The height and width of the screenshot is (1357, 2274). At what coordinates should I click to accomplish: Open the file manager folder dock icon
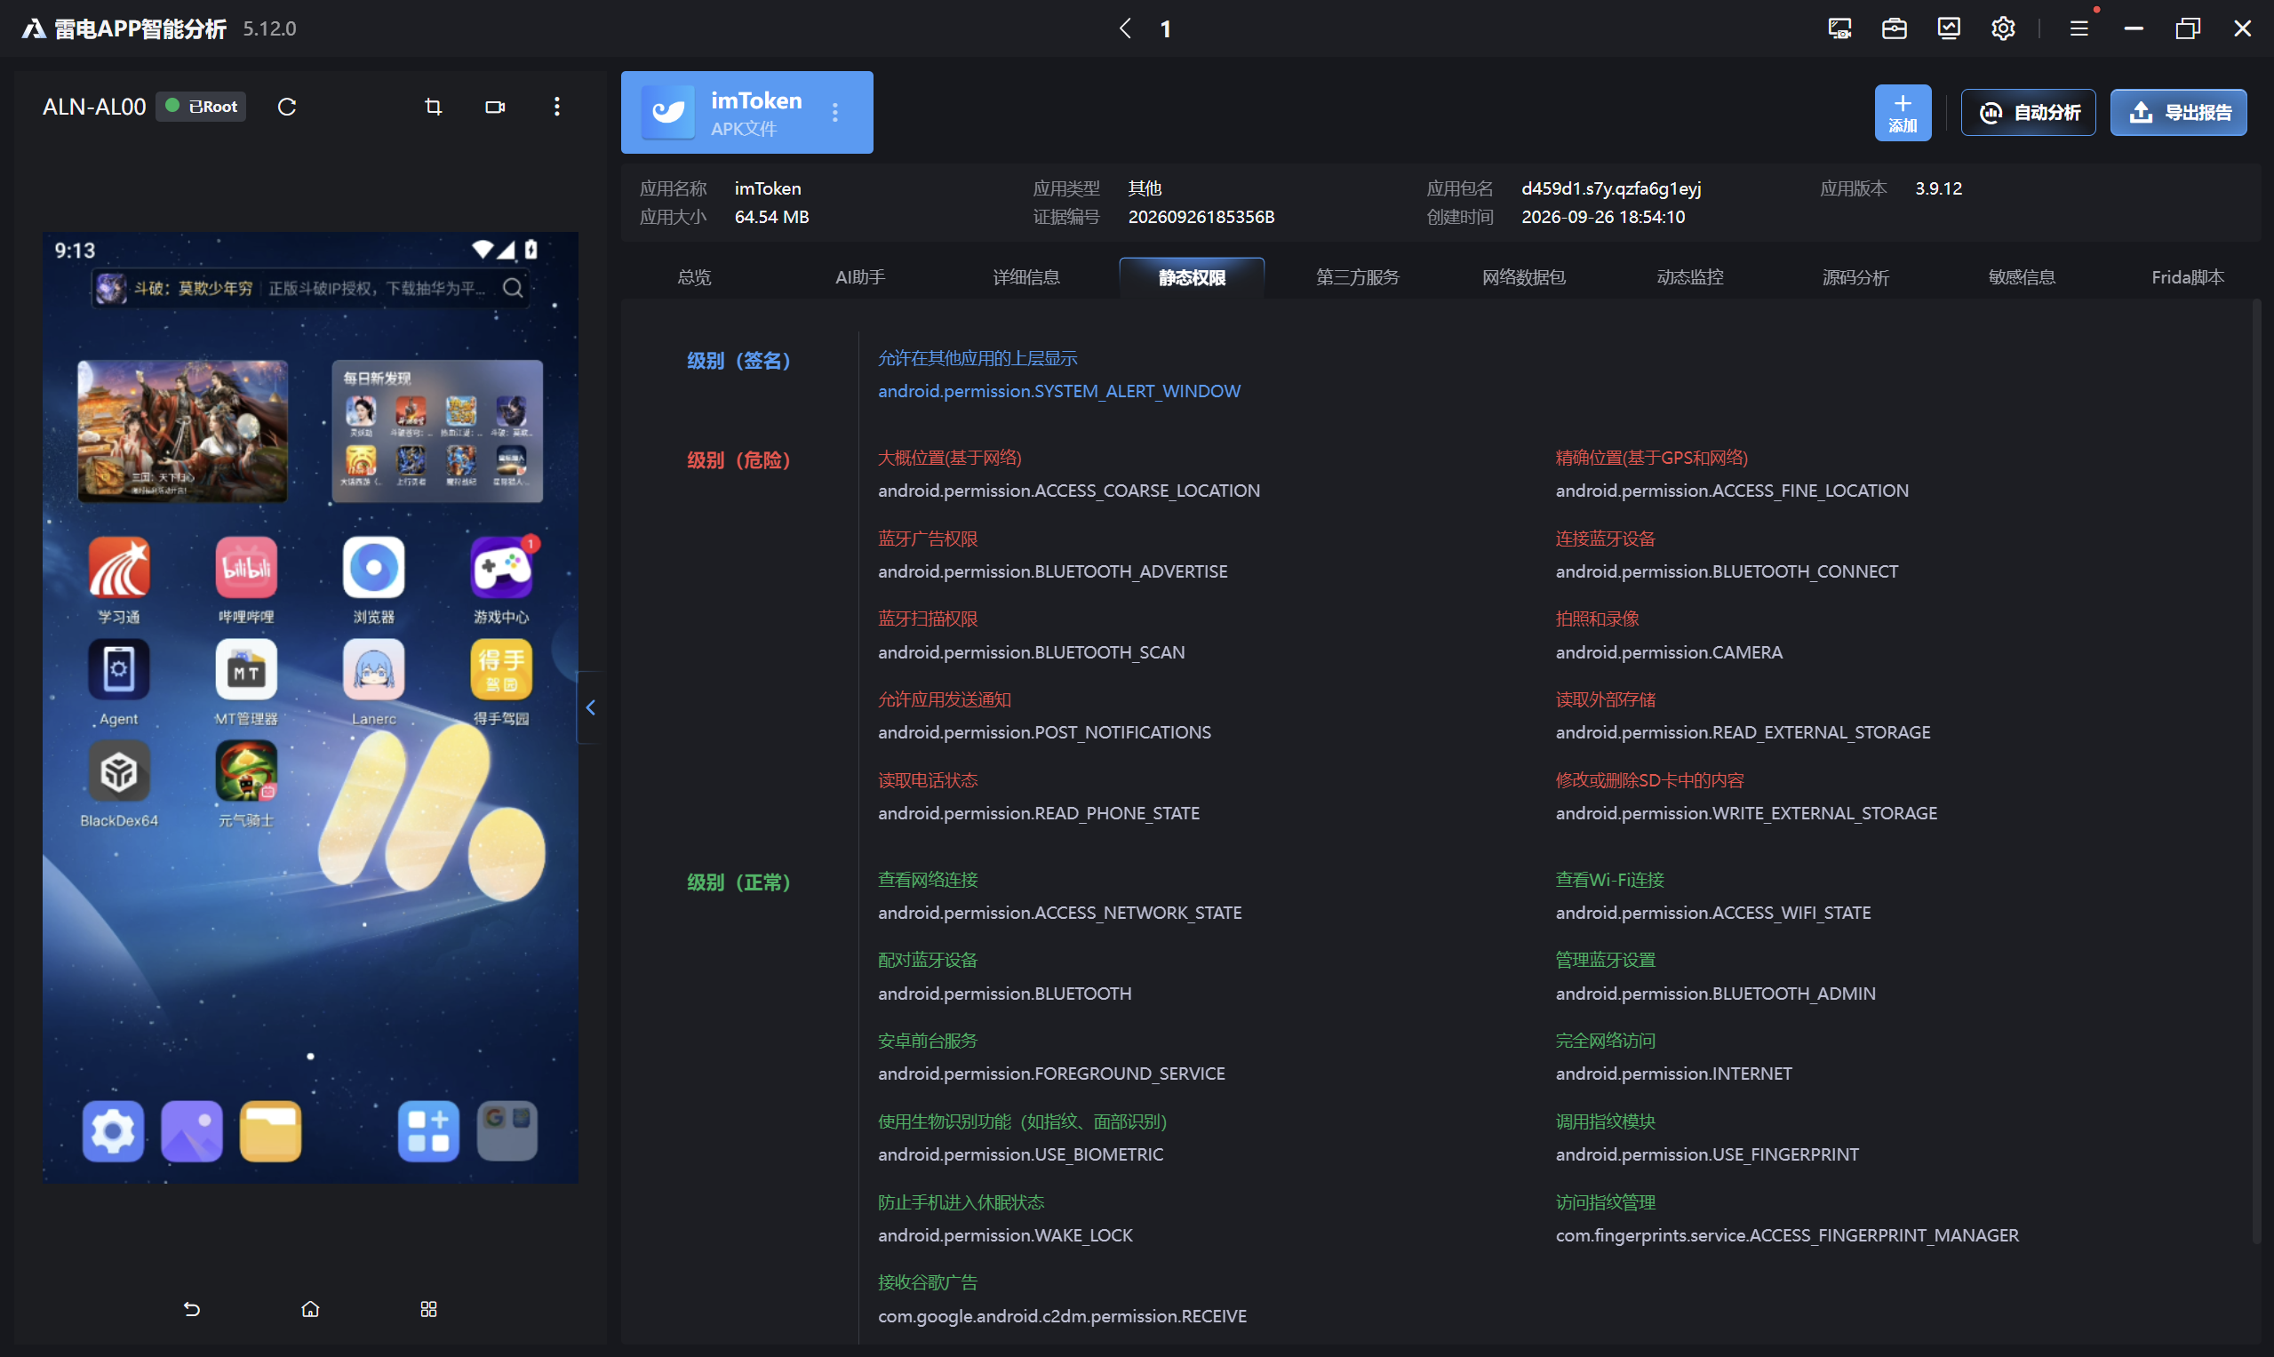pos(271,1131)
